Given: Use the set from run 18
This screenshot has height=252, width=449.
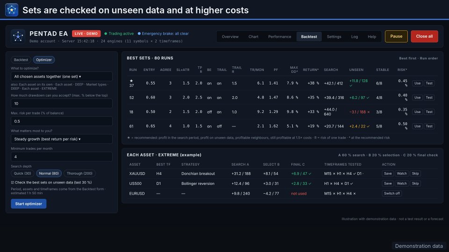Looking at the screenshot, I should (417, 112).
